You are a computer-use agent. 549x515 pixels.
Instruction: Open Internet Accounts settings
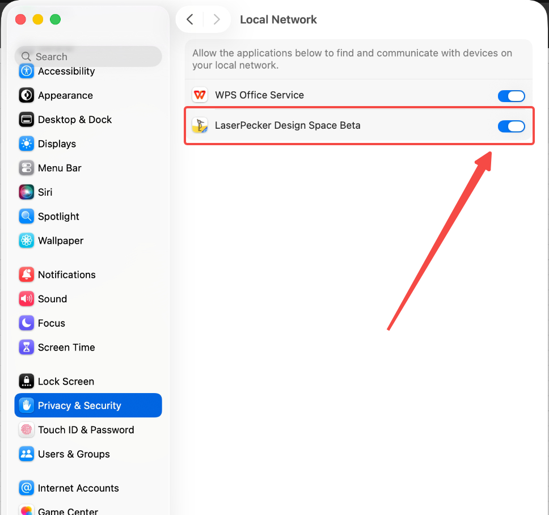(x=88, y=488)
